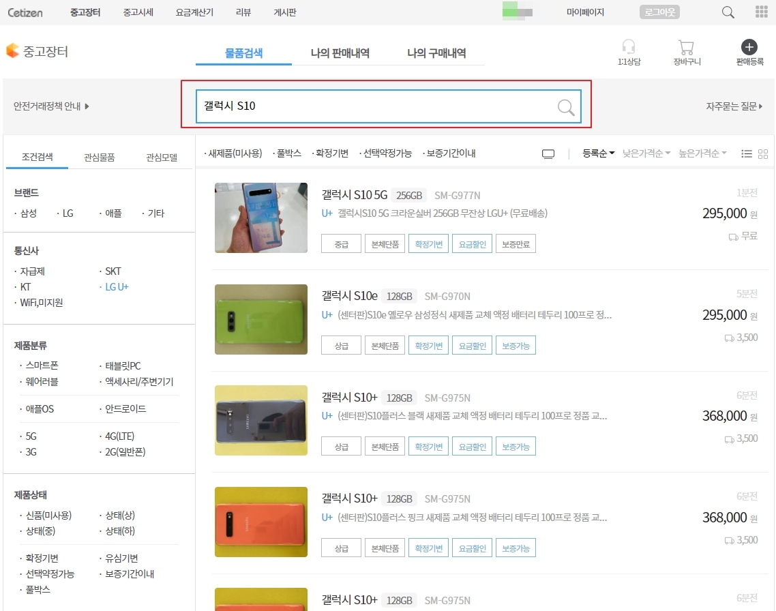
Task: Open 갤럭시 S10 5G listing title
Action: (355, 195)
